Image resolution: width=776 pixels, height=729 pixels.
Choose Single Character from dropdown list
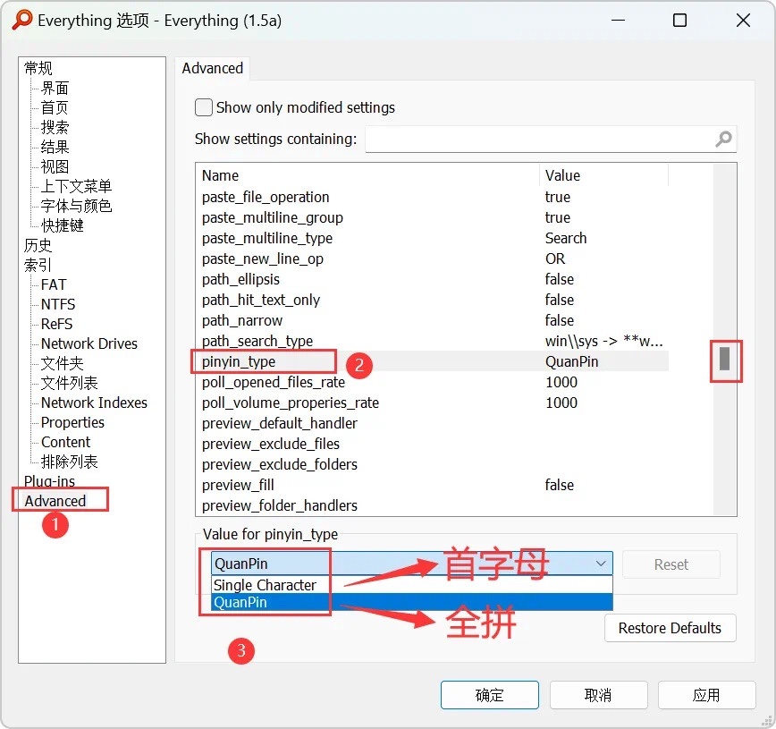(412, 585)
